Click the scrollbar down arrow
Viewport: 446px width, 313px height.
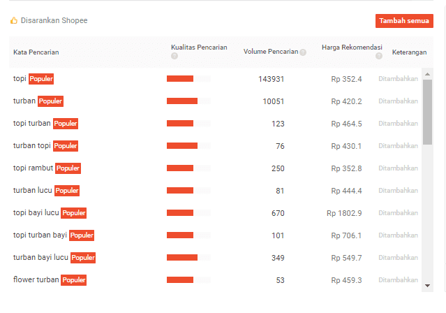(427, 286)
